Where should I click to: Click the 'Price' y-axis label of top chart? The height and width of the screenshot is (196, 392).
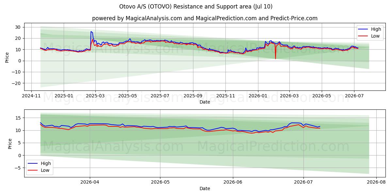(7, 57)
